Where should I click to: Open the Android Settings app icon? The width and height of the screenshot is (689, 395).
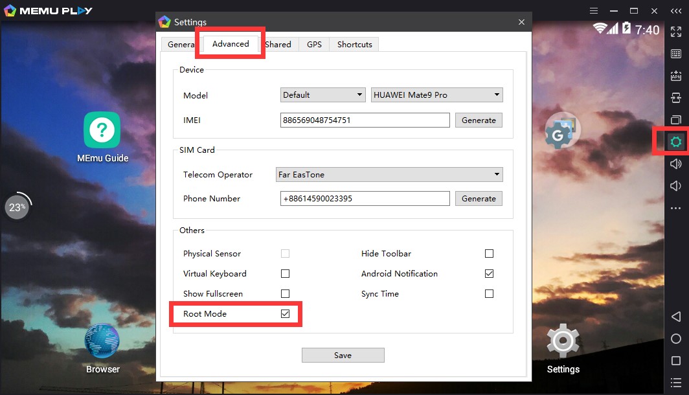pos(563,342)
